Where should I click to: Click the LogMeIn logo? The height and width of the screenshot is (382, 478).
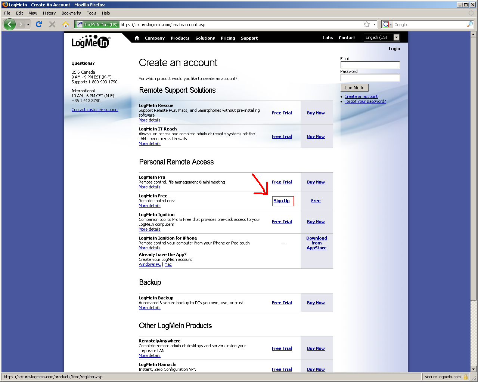pyautogui.click(x=91, y=41)
